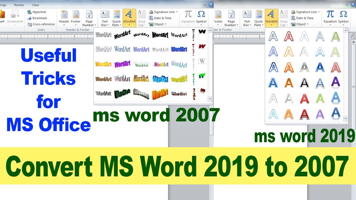Click the Hyperlink icon in the Links group
Screen dimensions: 356x200
click(29, 12)
